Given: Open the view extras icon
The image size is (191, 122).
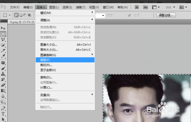Looking at the screenshot, I should 154,7.
